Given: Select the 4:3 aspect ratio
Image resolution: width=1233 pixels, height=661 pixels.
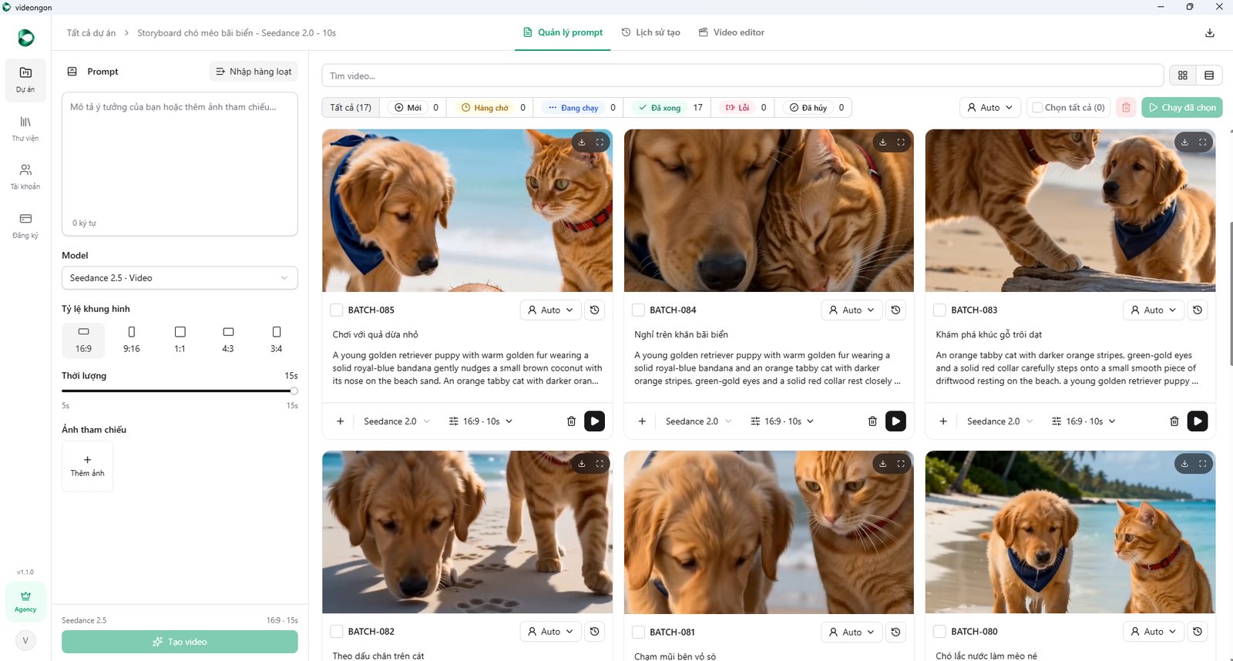Looking at the screenshot, I should point(228,340).
